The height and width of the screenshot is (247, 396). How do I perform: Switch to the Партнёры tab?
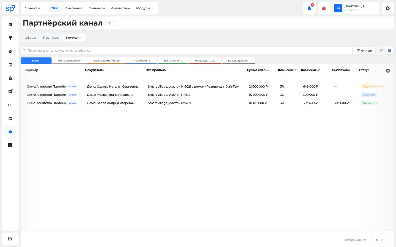(51, 38)
